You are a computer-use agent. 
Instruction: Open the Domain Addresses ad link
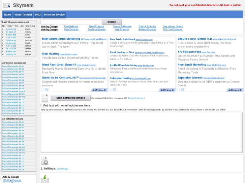coord(122,26)
